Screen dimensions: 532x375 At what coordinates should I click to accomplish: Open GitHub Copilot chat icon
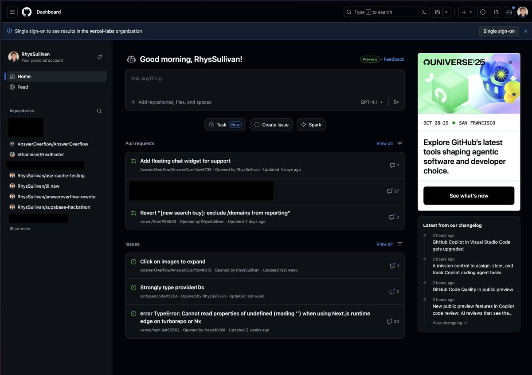click(437, 12)
